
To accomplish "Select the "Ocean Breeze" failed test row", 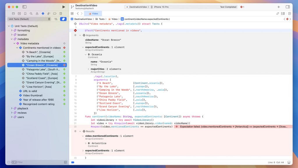I will 42,65.
